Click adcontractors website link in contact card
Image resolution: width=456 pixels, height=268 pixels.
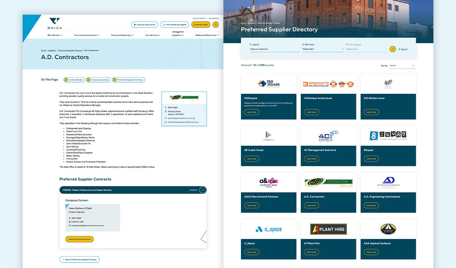coord(183,122)
